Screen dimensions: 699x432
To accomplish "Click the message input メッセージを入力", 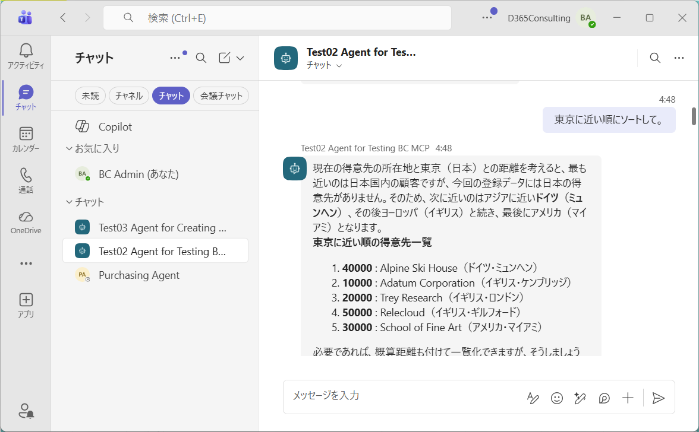I will [405, 396].
